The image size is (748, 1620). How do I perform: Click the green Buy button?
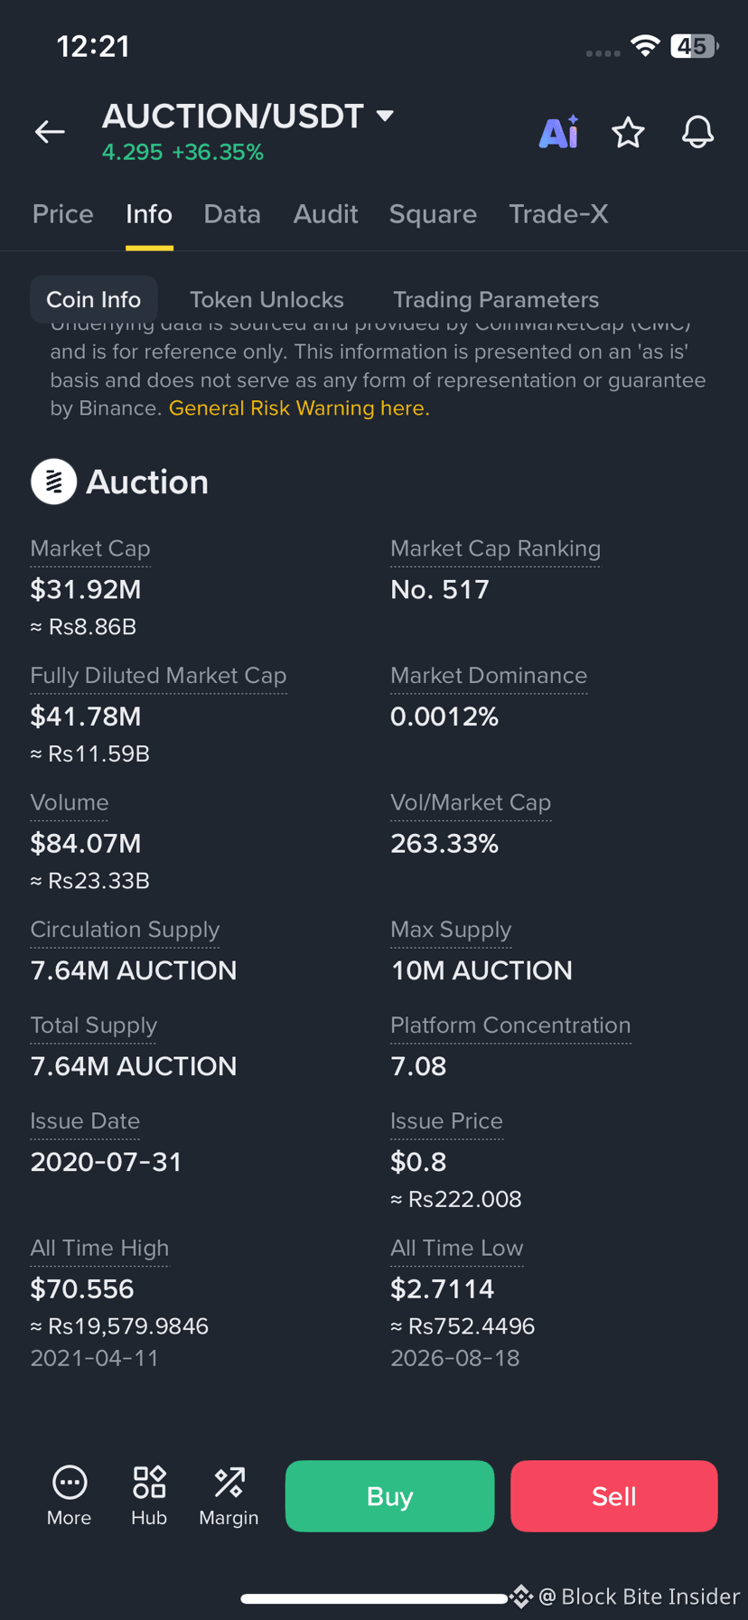tap(389, 1496)
